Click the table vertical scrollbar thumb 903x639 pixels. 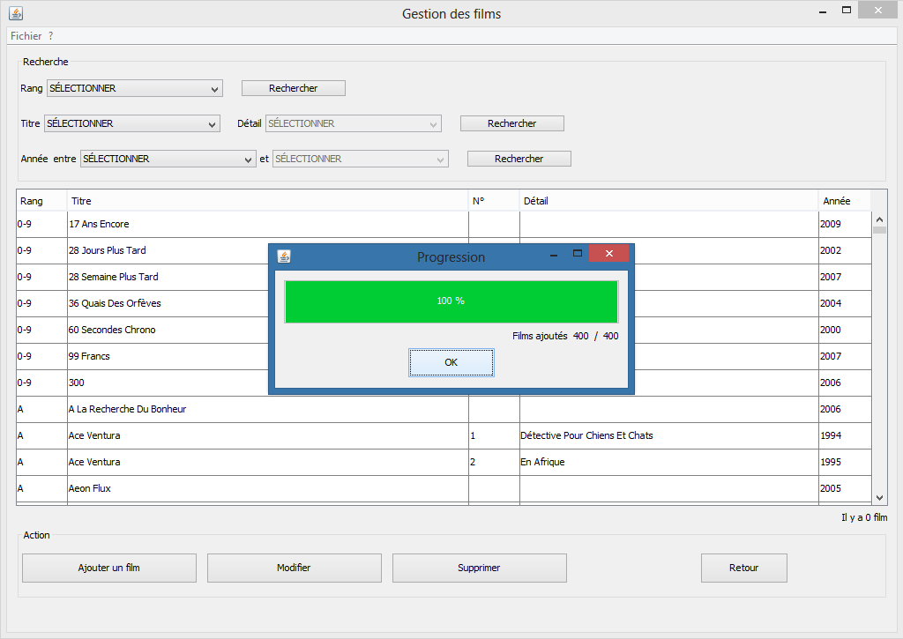coord(879,230)
